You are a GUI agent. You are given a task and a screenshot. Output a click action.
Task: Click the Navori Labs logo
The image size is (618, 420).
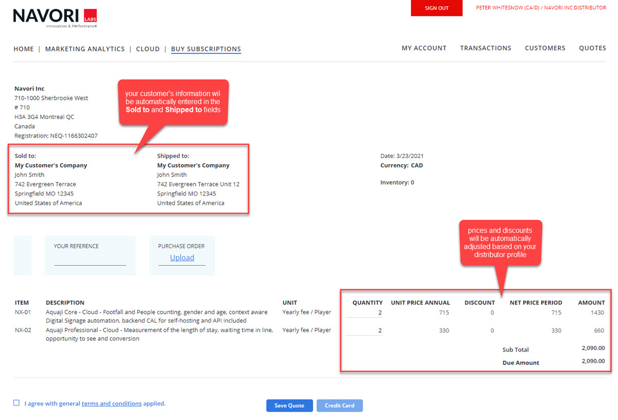[x=55, y=17]
